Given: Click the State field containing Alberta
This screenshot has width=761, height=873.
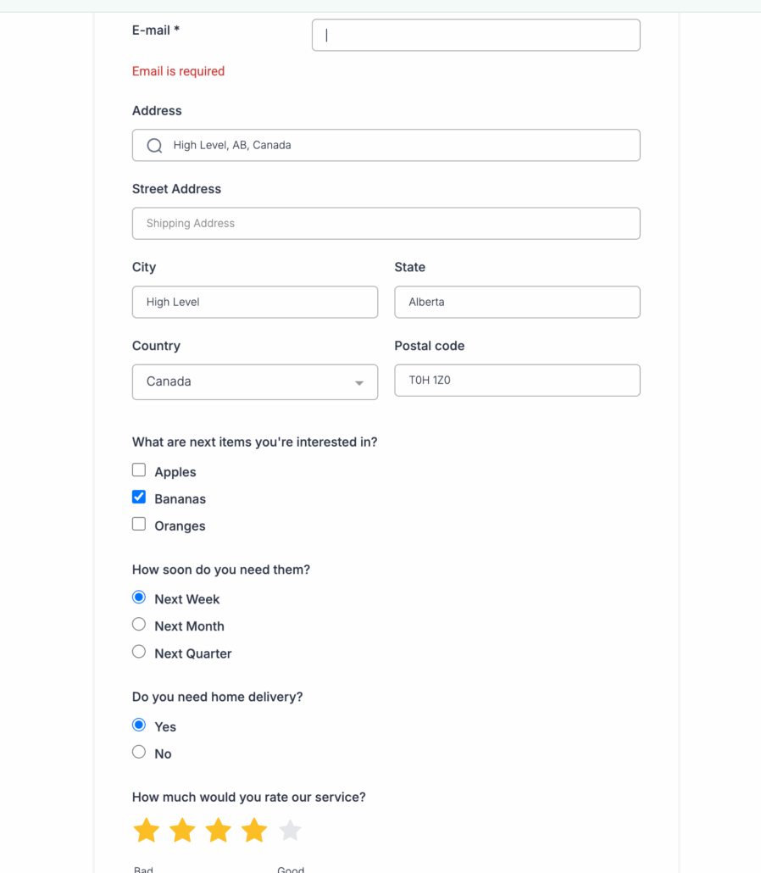Looking at the screenshot, I should coord(517,303).
